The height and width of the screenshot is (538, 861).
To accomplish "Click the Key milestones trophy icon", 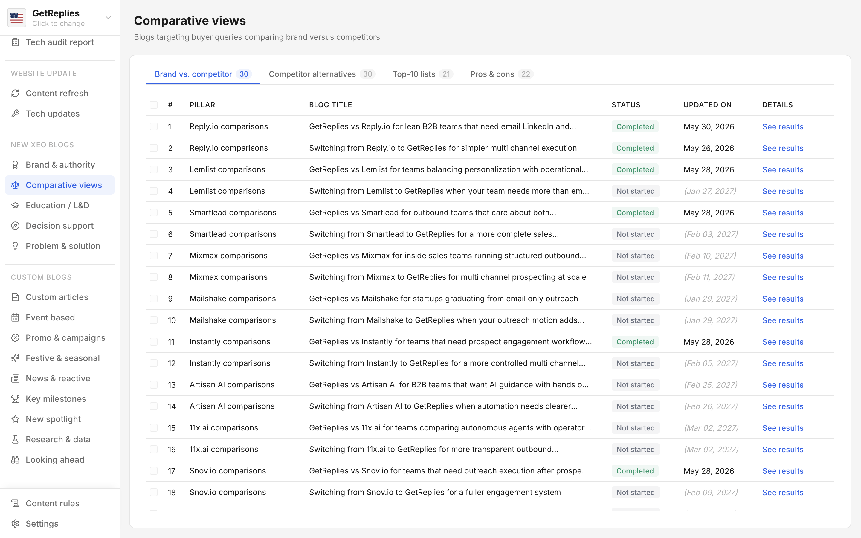I will (x=15, y=398).
